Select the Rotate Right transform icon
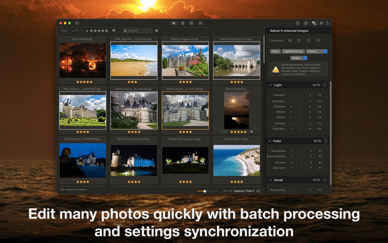Image resolution: width=388 pixels, height=243 pixels. pyautogui.click(x=299, y=40)
